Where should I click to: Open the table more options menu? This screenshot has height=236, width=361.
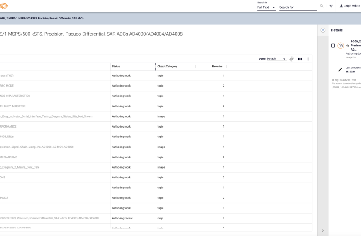[x=308, y=59]
